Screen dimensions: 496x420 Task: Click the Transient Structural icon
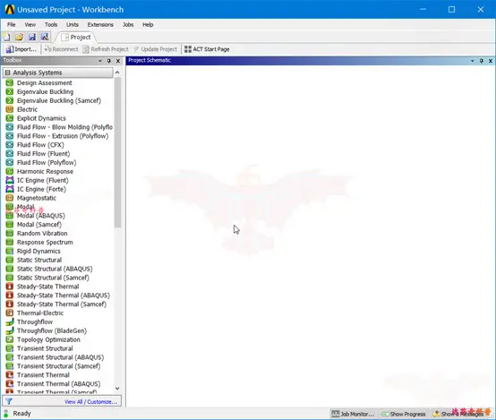(x=10, y=348)
